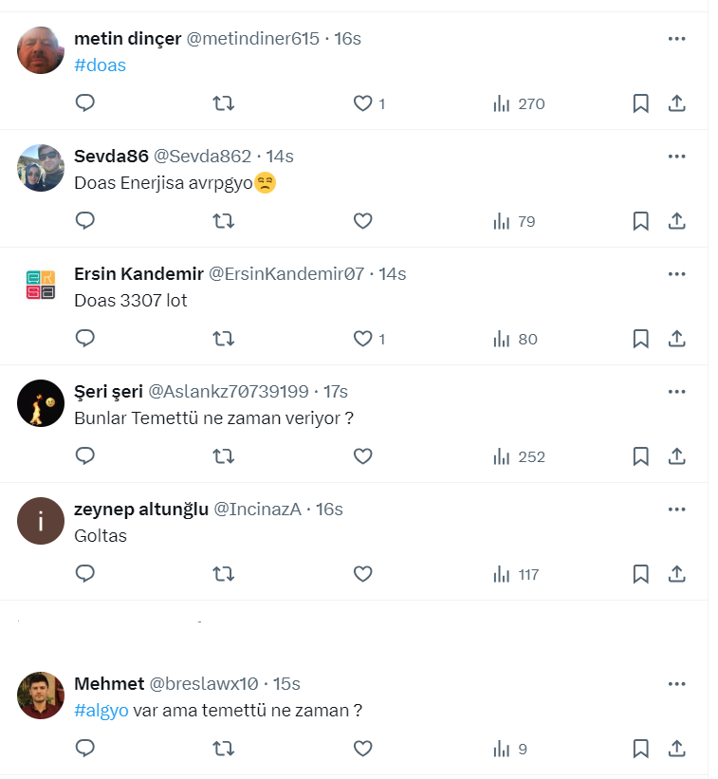
Task: Click Mehmet's profile picture
Action: point(41,696)
